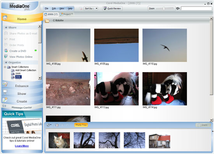Viewport: 214px width, 154px height.
Task: Adjust the Zoom slider handle
Action: click(x=164, y=9)
